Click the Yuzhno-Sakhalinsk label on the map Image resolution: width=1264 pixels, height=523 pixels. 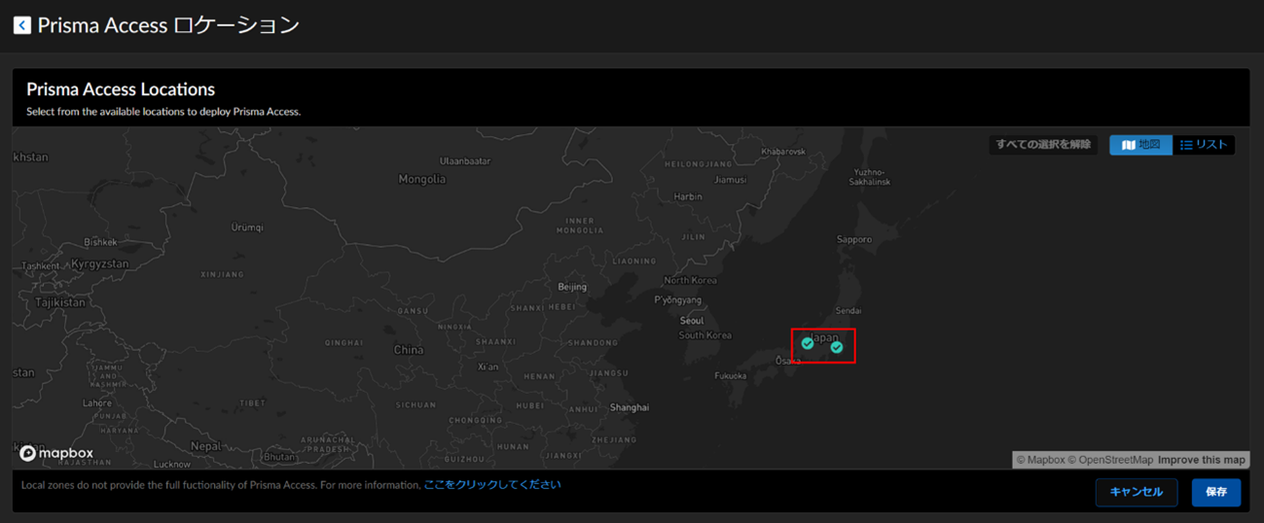pos(869,177)
